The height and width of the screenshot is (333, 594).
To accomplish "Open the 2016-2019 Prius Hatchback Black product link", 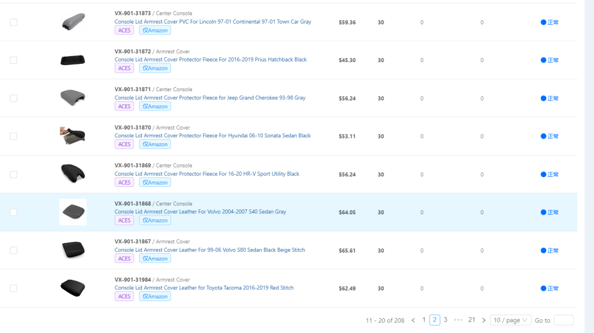I will tap(211, 59).
